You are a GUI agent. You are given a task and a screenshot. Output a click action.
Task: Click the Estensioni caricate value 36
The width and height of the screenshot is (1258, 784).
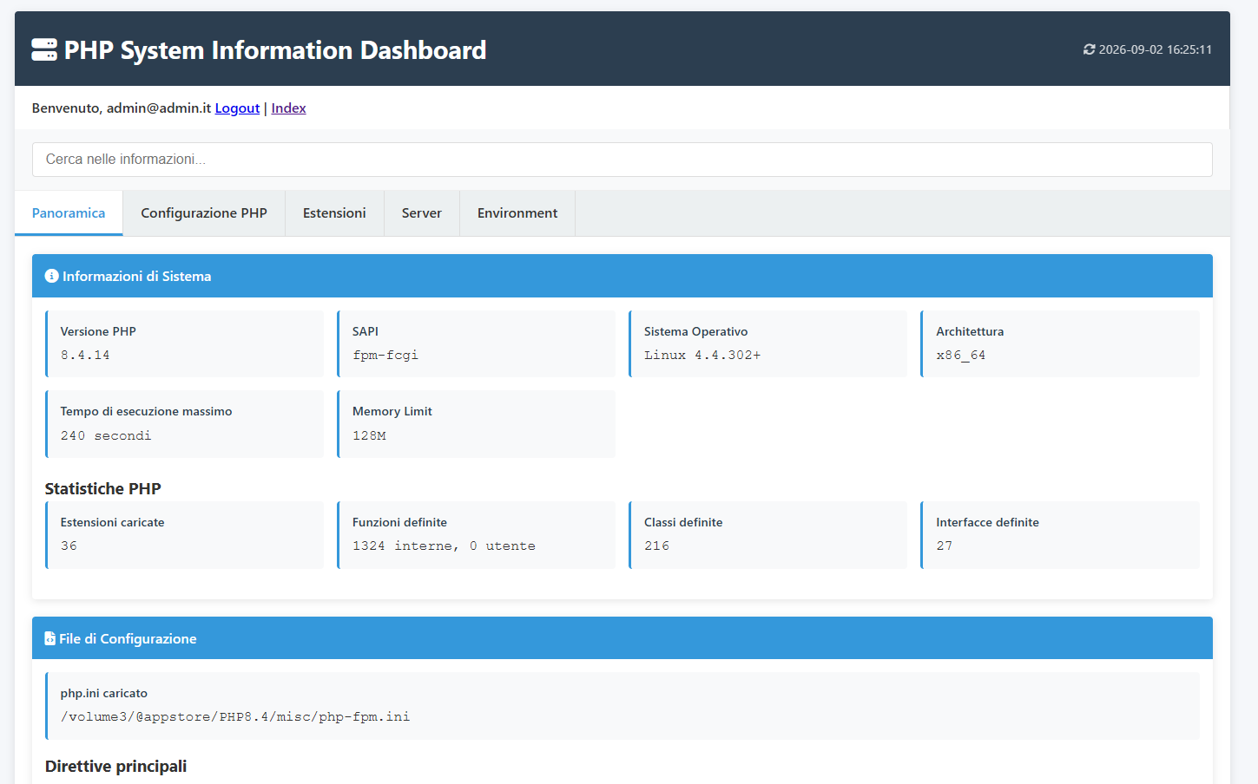(x=69, y=546)
